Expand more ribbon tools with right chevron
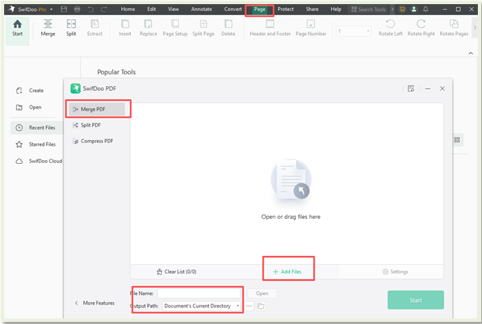 [475, 28]
